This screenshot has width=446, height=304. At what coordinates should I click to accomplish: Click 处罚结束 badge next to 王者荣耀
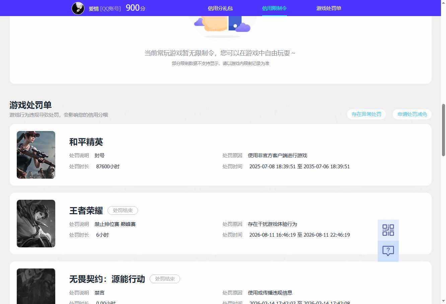click(x=123, y=210)
